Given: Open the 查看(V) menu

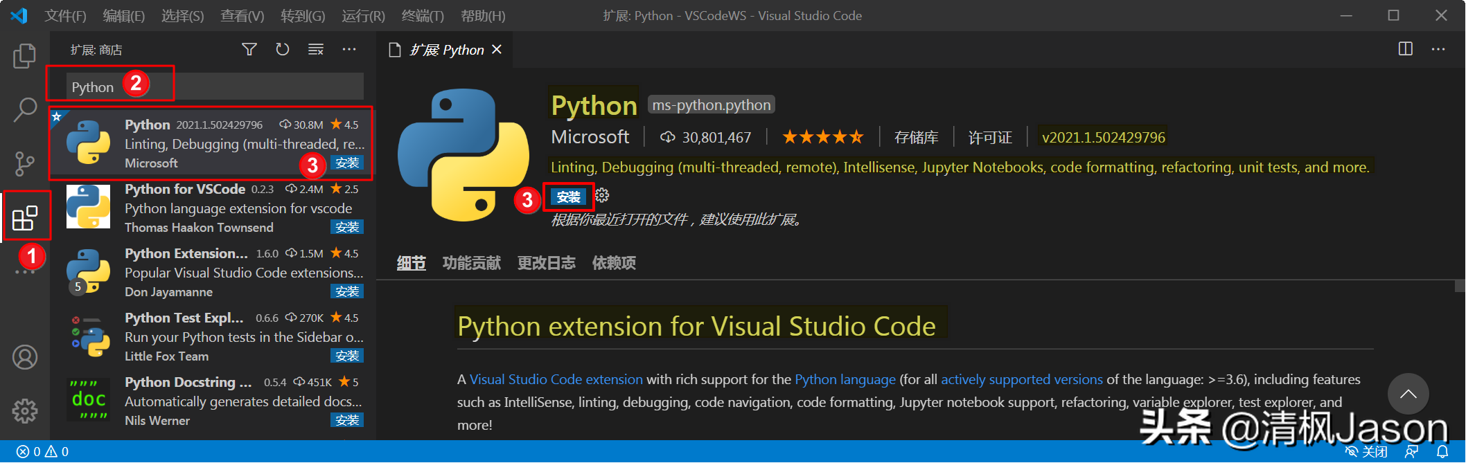Looking at the screenshot, I should (x=242, y=15).
